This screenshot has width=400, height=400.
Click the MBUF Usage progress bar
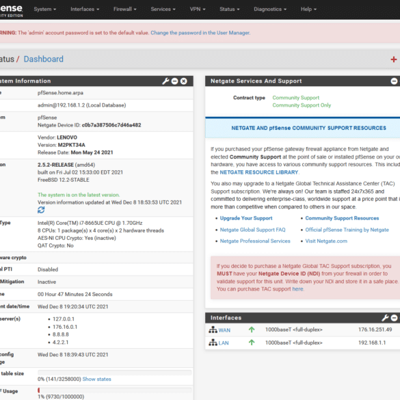pyautogui.click(x=115, y=390)
